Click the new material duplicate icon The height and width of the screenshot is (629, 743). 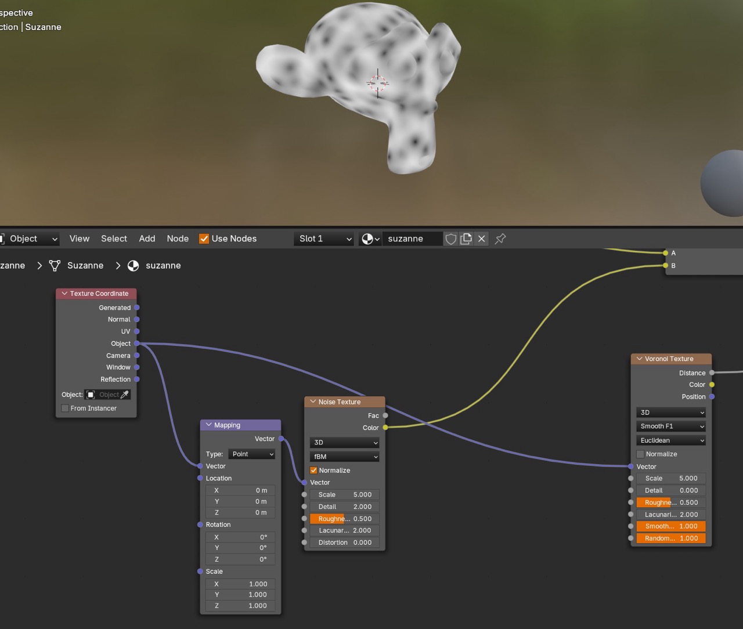coord(466,238)
